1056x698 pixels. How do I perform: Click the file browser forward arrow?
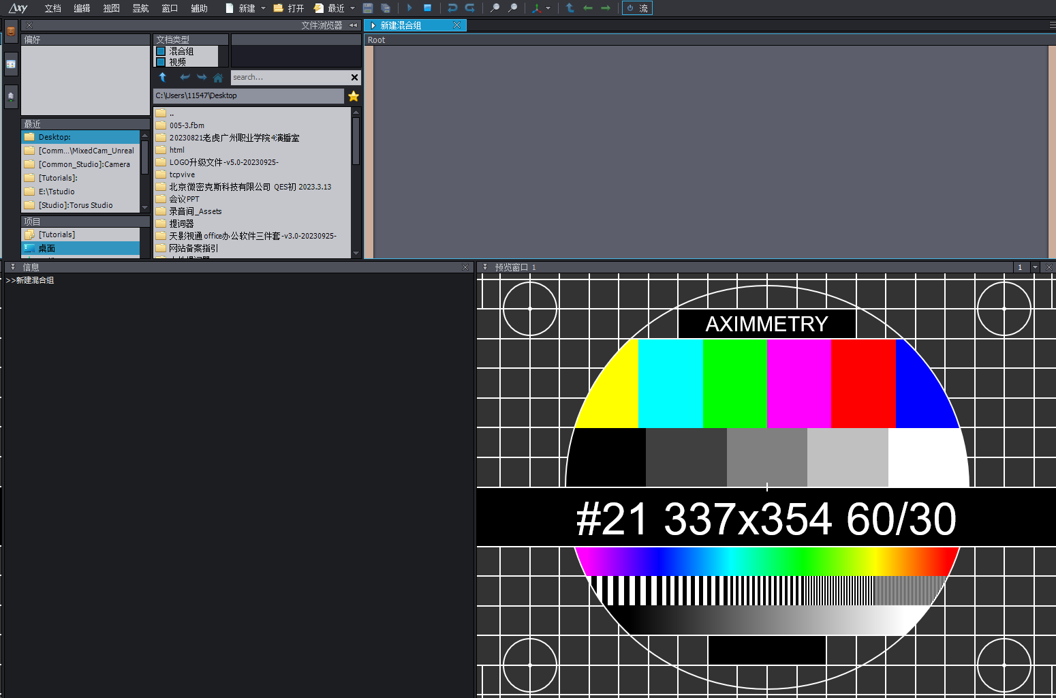click(x=202, y=77)
